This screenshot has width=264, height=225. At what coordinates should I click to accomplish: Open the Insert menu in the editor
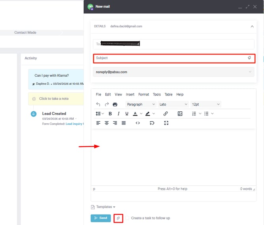(130, 95)
